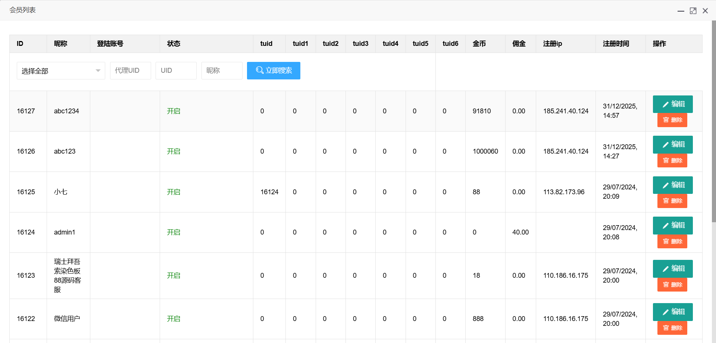Screen dimensions: 716x343
Task: Delete member abc1234 via 删除 button
Action: (x=672, y=120)
